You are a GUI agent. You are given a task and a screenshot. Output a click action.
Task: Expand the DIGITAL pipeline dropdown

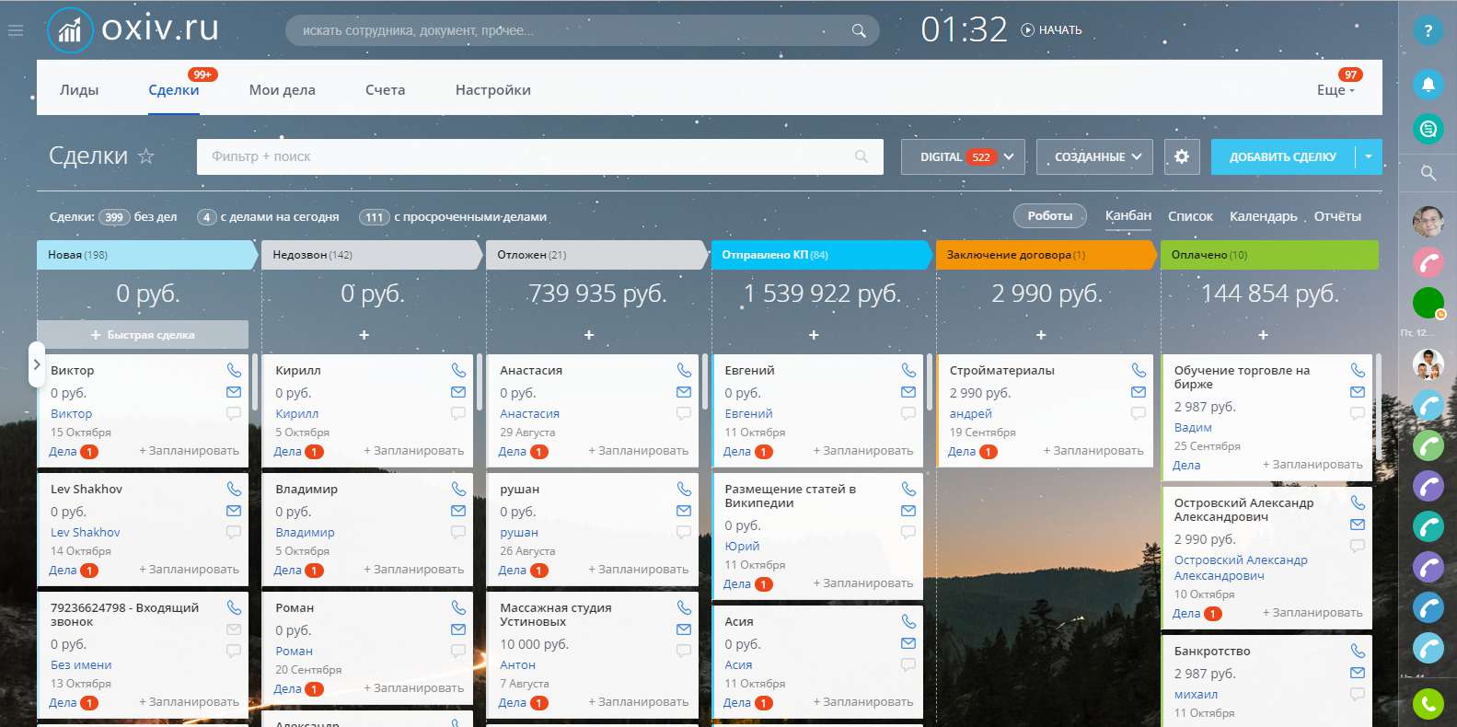point(1008,156)
